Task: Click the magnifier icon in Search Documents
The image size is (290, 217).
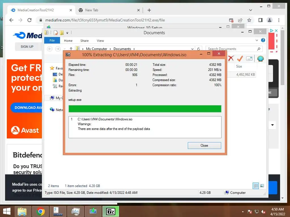Action: pos(259,49)
